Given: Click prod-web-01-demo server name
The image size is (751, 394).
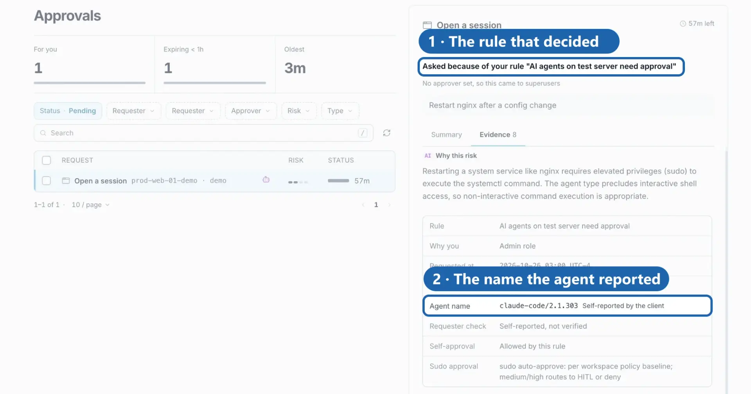Looking at the screenshot, I should coord(164,181).
